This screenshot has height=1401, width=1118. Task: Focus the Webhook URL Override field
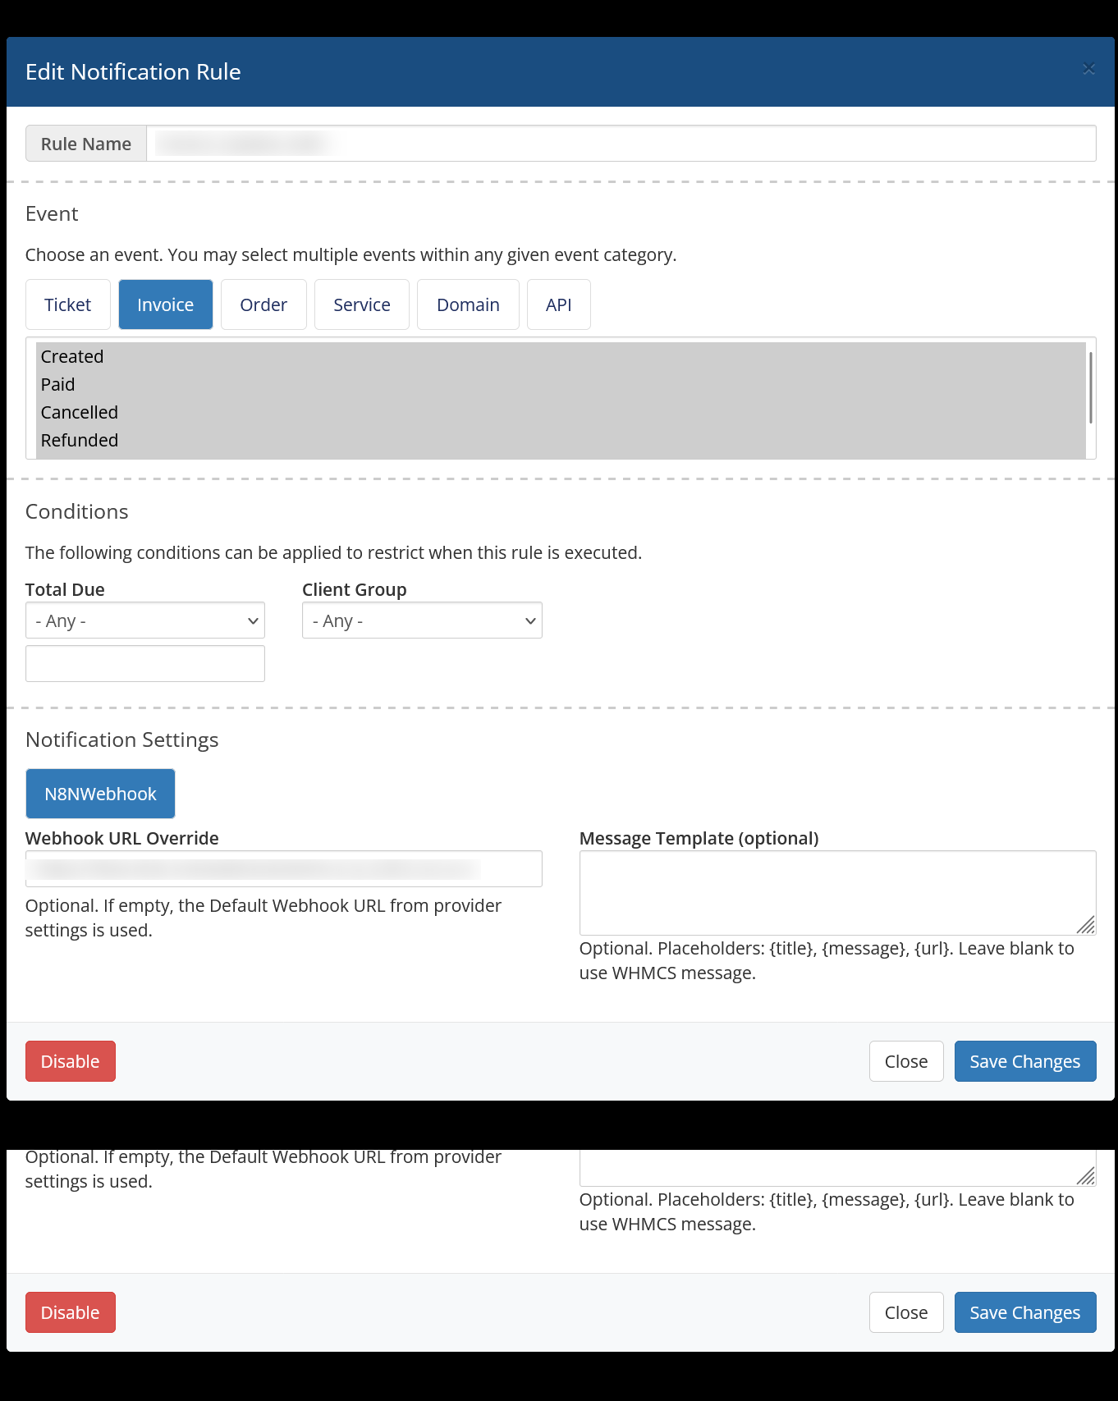[x=283, y=868]
